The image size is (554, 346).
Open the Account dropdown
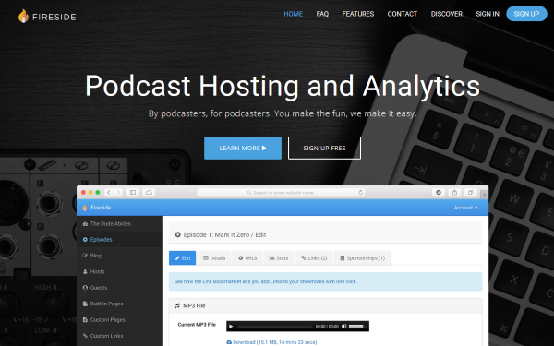coord(465,208)
